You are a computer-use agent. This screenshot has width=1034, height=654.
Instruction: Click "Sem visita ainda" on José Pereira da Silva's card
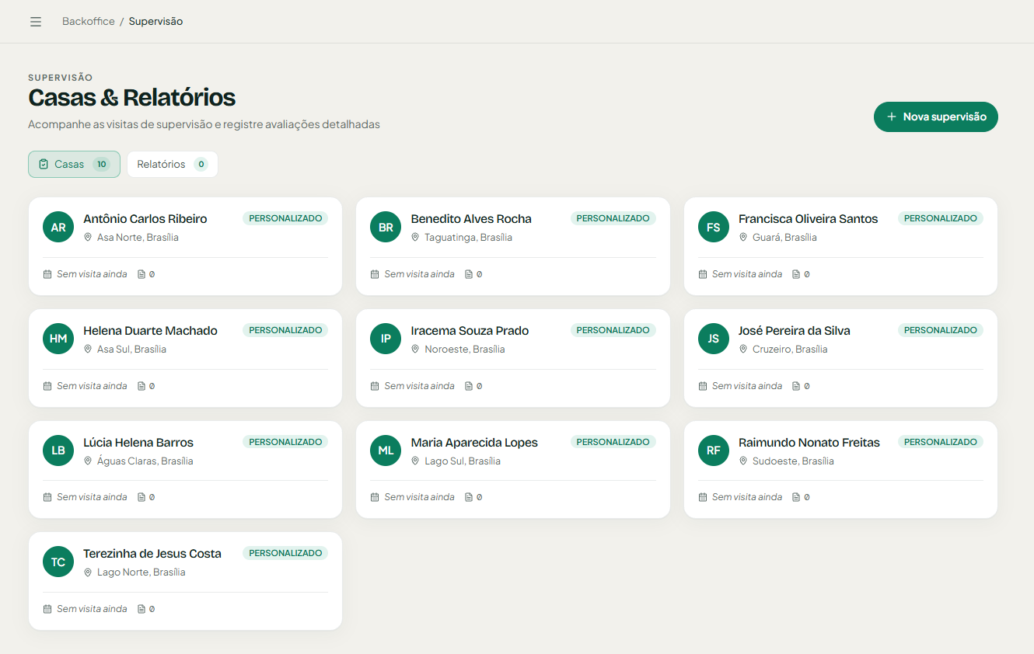point(747,386)
